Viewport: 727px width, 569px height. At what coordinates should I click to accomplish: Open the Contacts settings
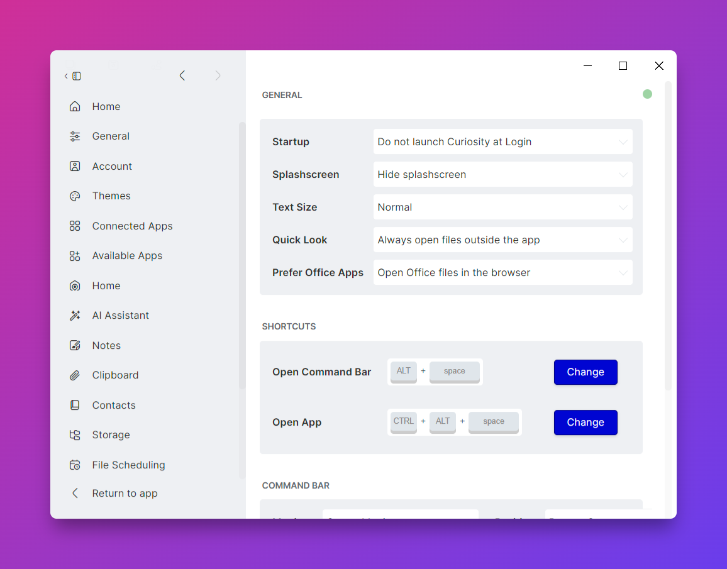coord(113,405)
